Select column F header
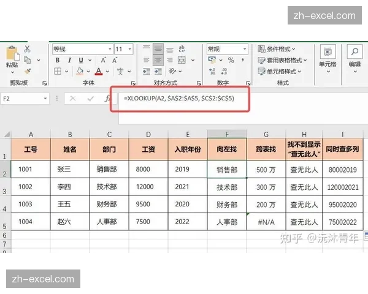 click(x=227, y=134)
